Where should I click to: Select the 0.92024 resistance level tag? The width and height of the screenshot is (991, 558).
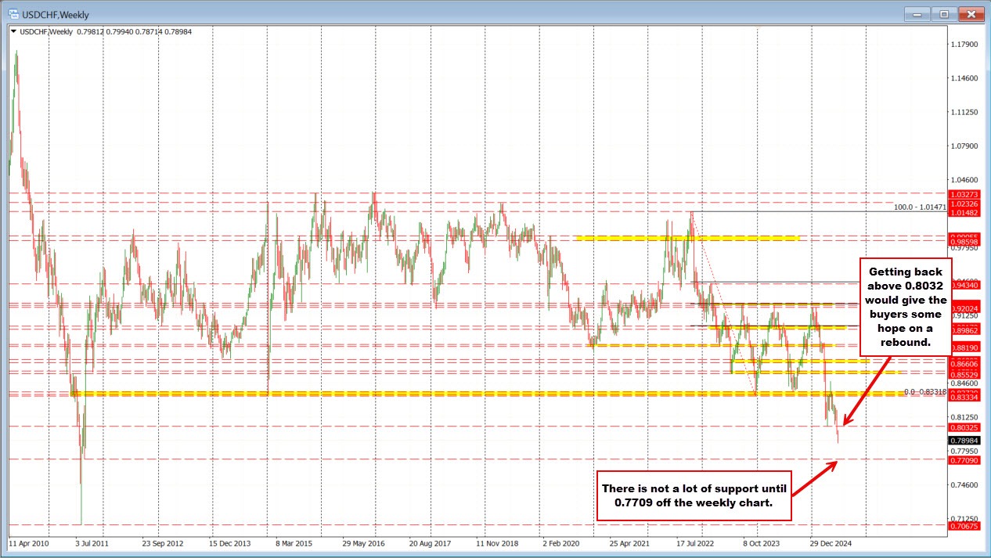[968, 307]
